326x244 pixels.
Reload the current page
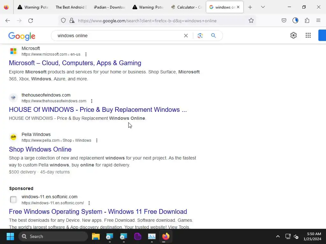[x=31, y=21]
